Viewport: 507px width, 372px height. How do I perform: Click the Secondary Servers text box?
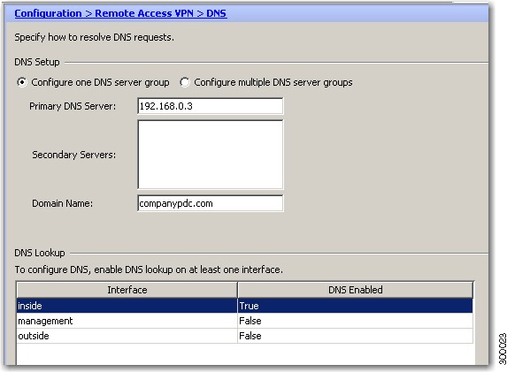[211, 155]
